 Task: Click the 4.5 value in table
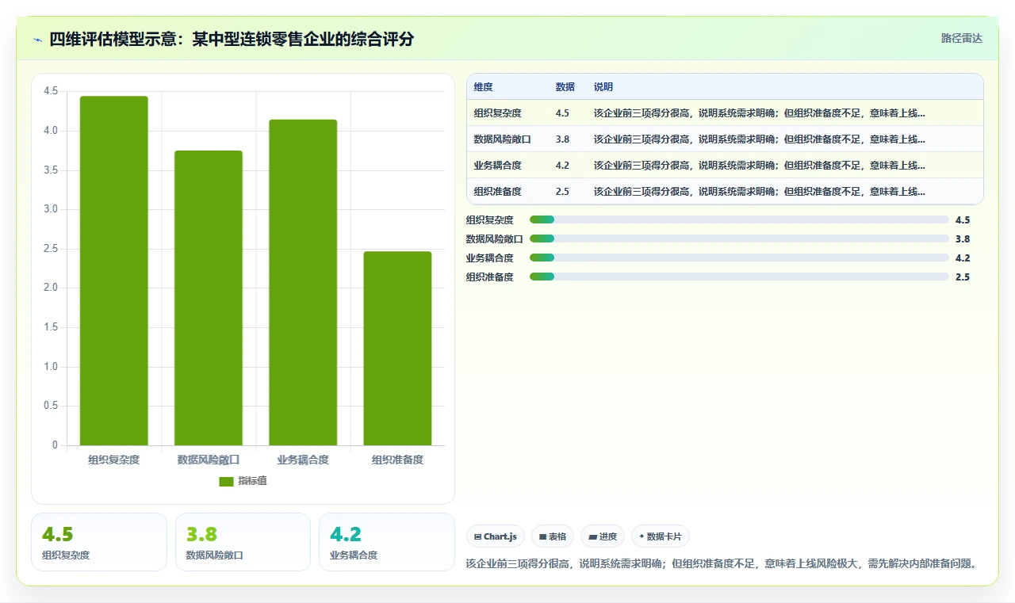click(562, 113)
